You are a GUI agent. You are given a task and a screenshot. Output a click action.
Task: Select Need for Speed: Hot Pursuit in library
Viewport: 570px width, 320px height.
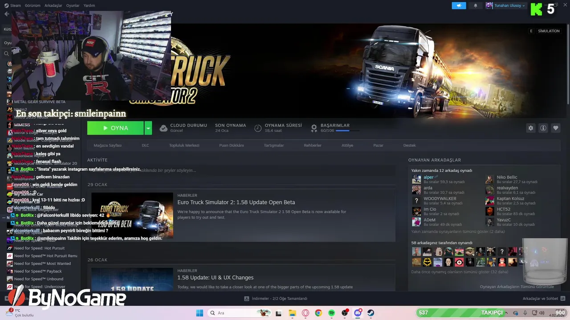[39, 248]
